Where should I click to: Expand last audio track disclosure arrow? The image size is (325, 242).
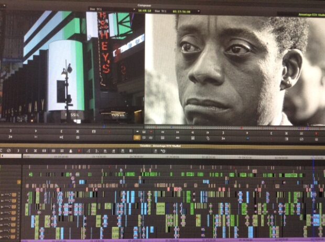[2, 237]
